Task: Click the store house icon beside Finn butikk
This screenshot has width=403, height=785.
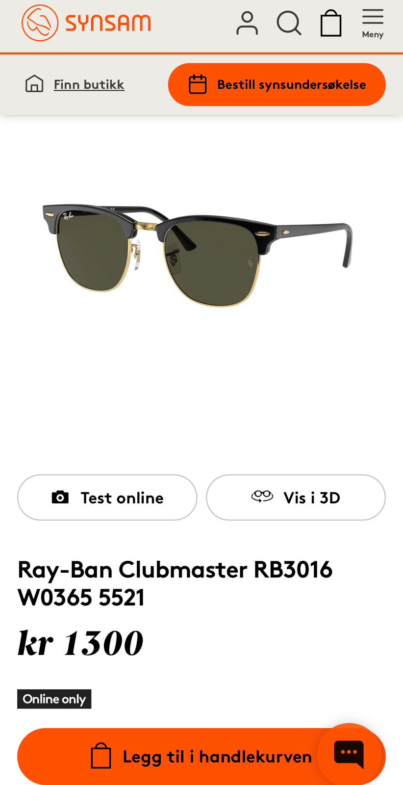Action: (x=34, y=84)
